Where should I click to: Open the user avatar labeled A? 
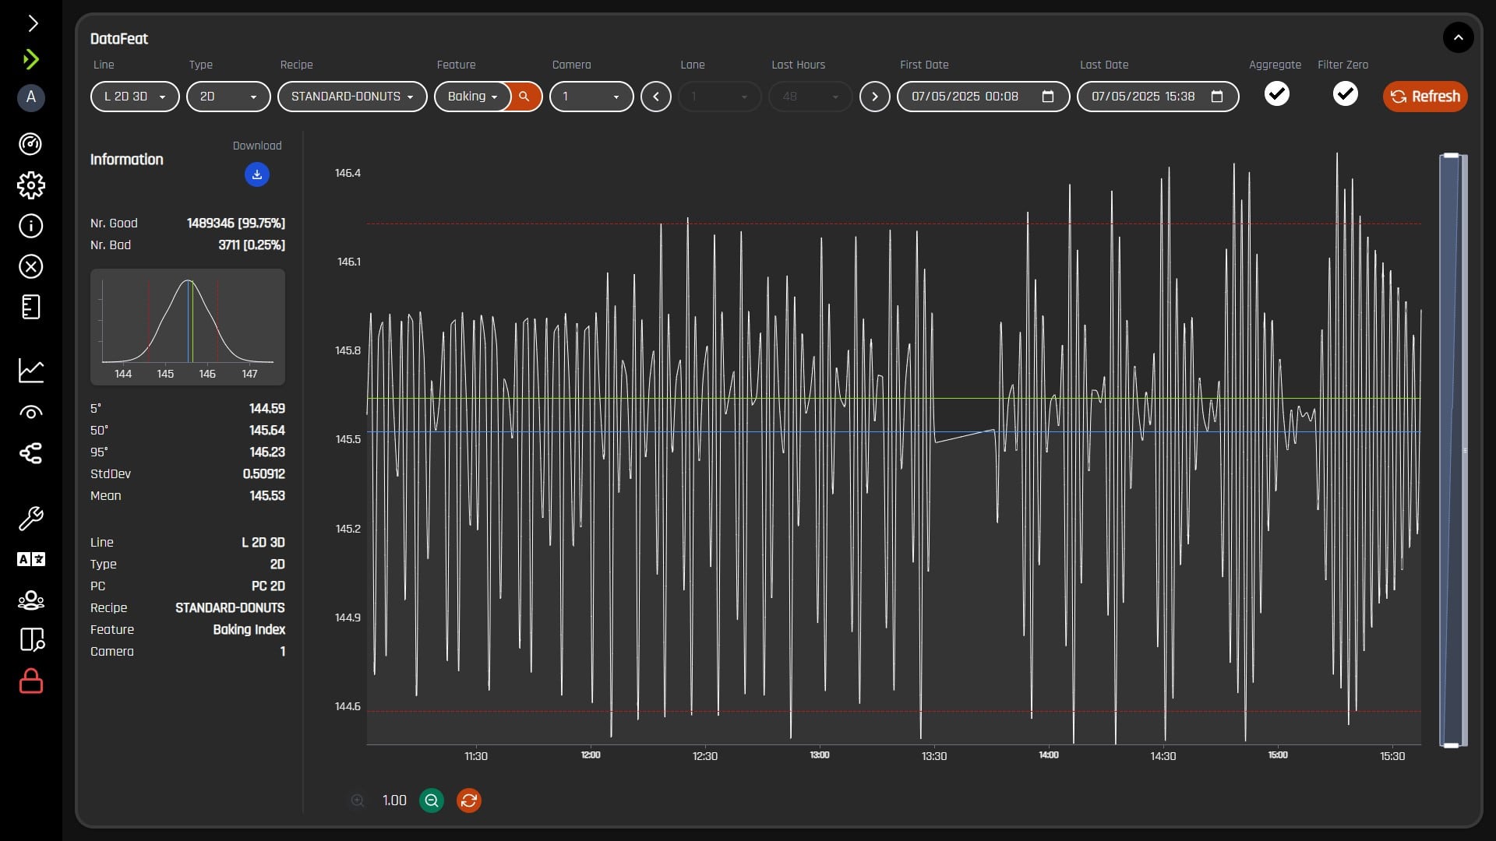pyautogui.click(x=31, y=97)
